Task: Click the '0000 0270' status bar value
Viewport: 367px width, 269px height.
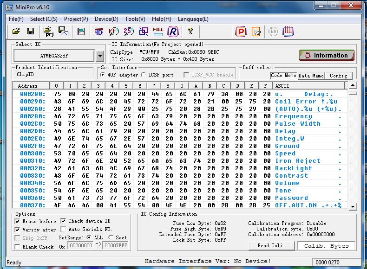Action: 327,263
